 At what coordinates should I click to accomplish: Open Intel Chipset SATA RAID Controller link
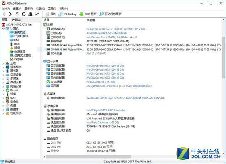pos(106,110)
